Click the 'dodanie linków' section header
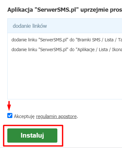 point(65,26)
